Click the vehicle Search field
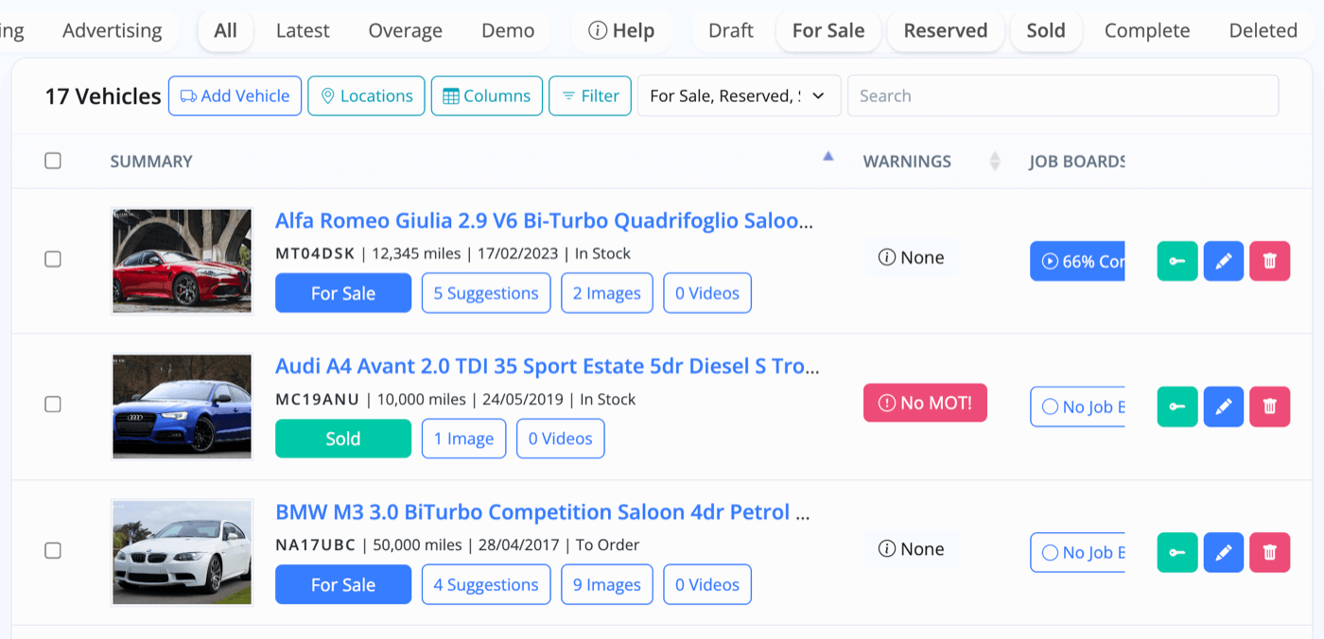 1063,95
